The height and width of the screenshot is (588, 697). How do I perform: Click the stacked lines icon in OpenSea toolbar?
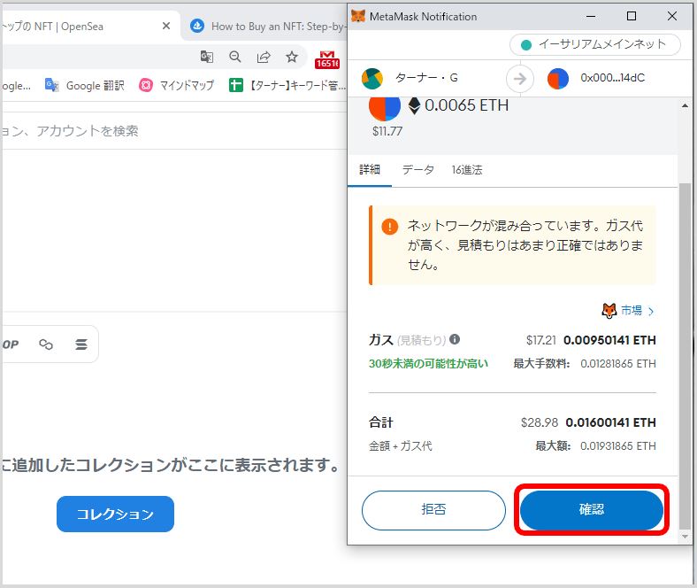pos(80,344)
